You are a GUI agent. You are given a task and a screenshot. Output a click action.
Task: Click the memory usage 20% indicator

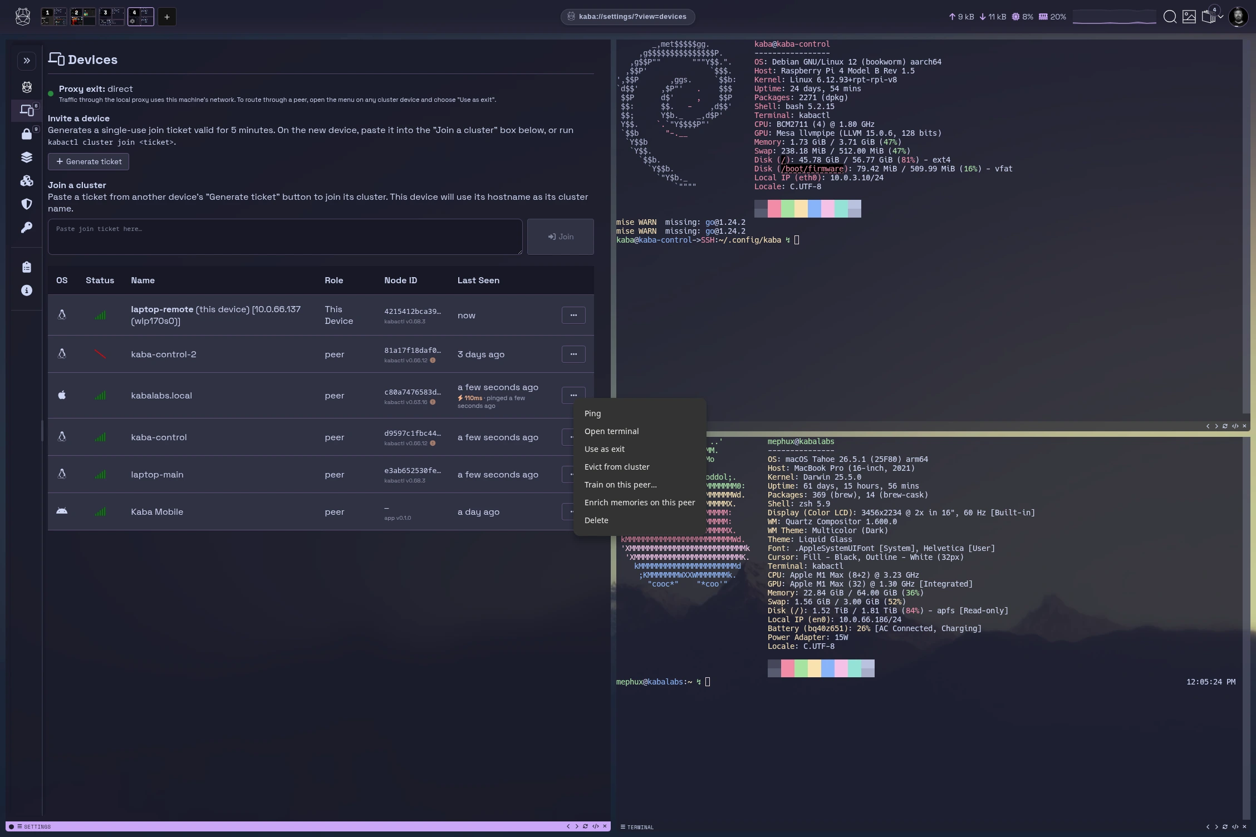(x=1052, y=17)
